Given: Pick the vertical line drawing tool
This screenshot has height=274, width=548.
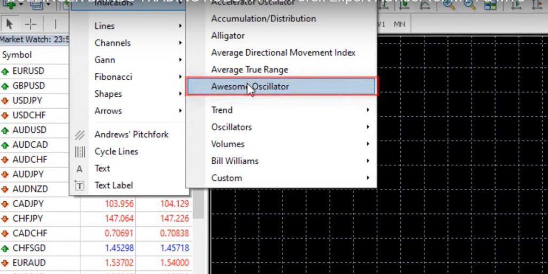Looking at the screenshot, I should [57, 24].
